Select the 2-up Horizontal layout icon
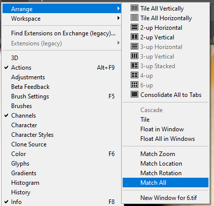This screenshot has width=214, height=206. point(134,27)
